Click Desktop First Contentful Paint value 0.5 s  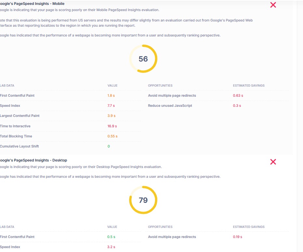pyautogui.click(x=111, y=237)
